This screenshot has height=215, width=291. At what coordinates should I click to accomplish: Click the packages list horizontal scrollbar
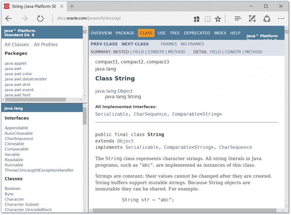[x=36, y=99]
